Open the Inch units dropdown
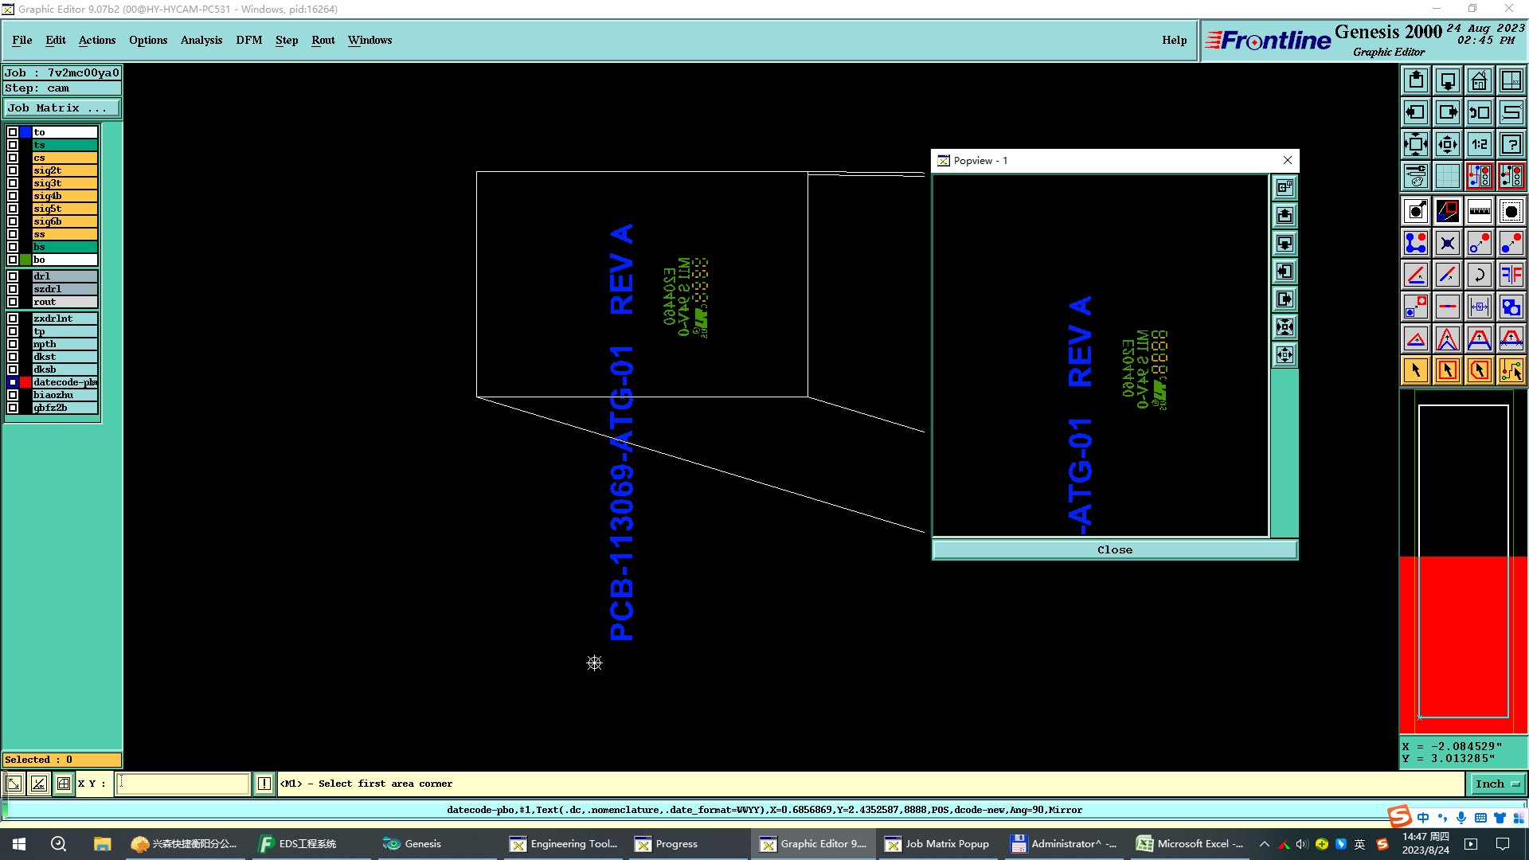Image resolution: width=1529 pixels, height=860 pixels. pyautogui.click(x=1496, y=784)
